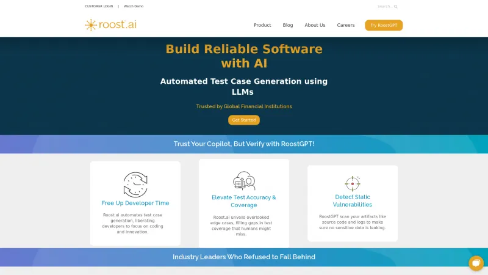
Task: Click the cloud code coverage icon
Action: [244, 180]
